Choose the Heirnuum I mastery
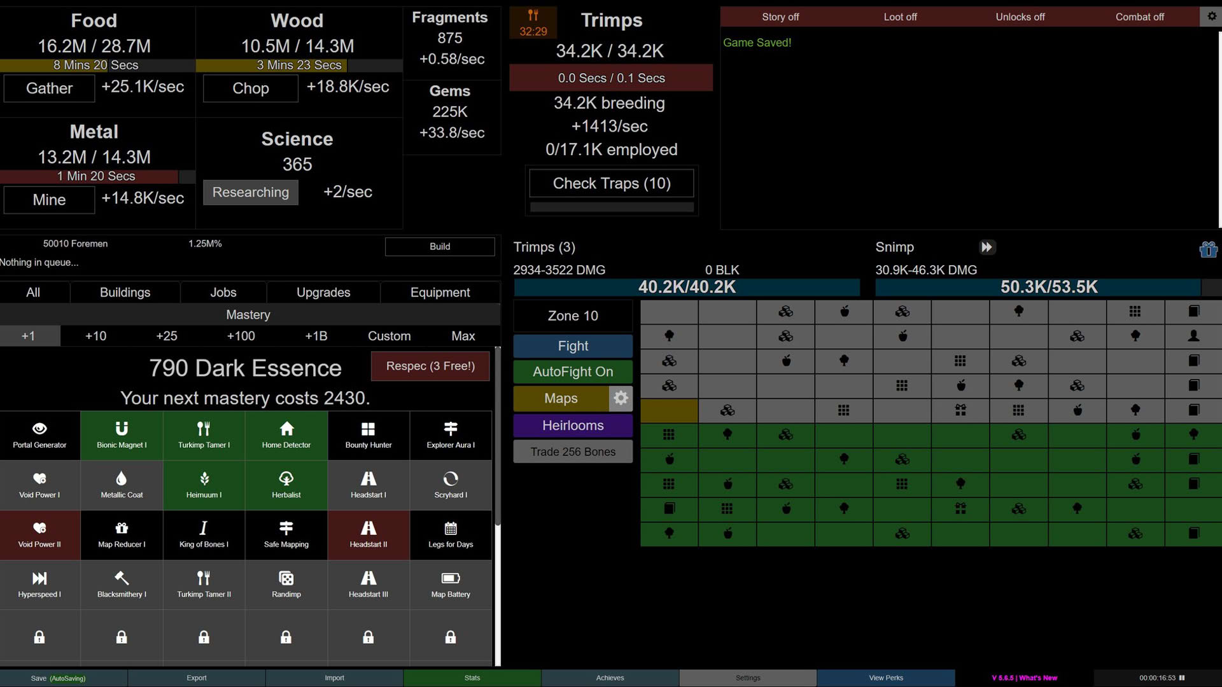 click(x=204, y=485)
